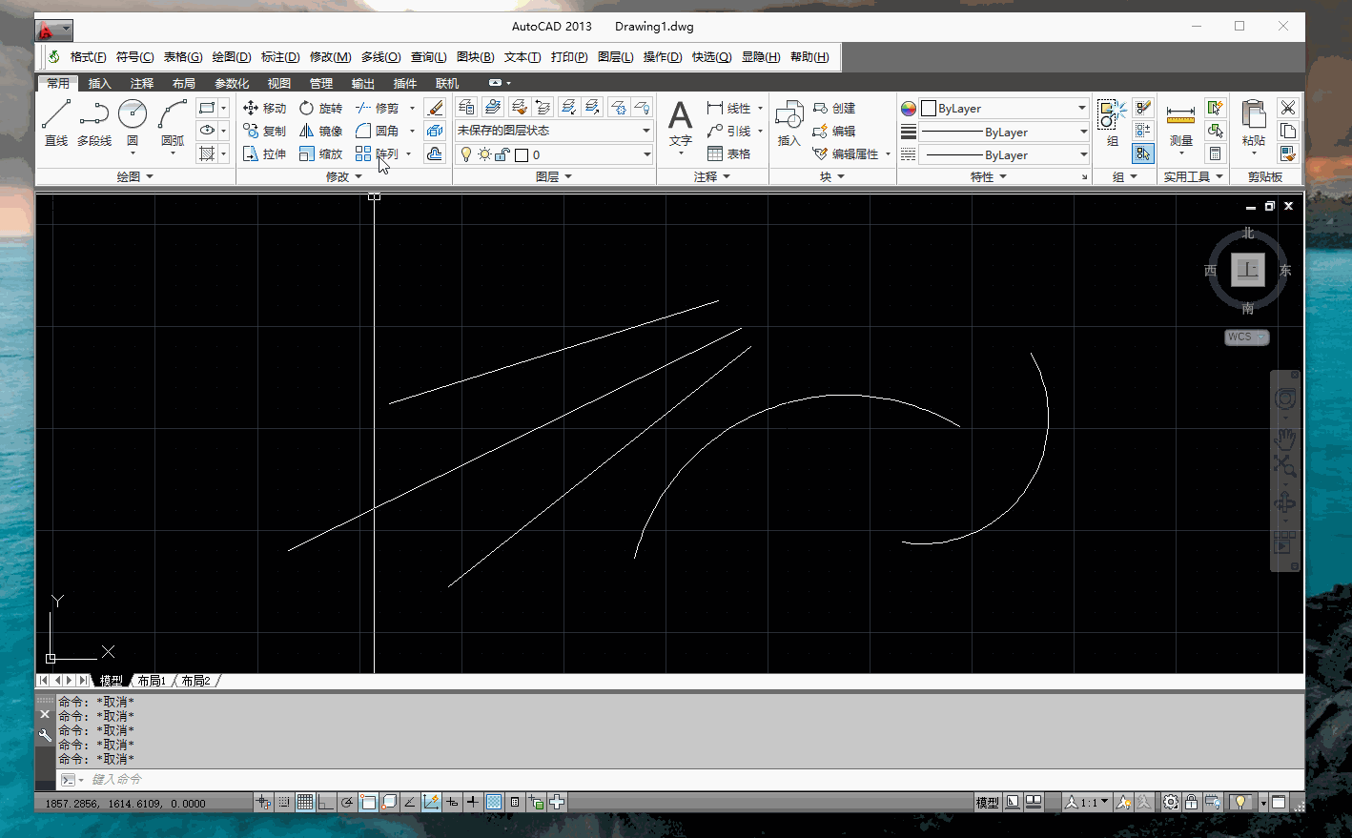Open the 未保存的图层状态 layer state dropdown
1352x838 pixels.
553,131
